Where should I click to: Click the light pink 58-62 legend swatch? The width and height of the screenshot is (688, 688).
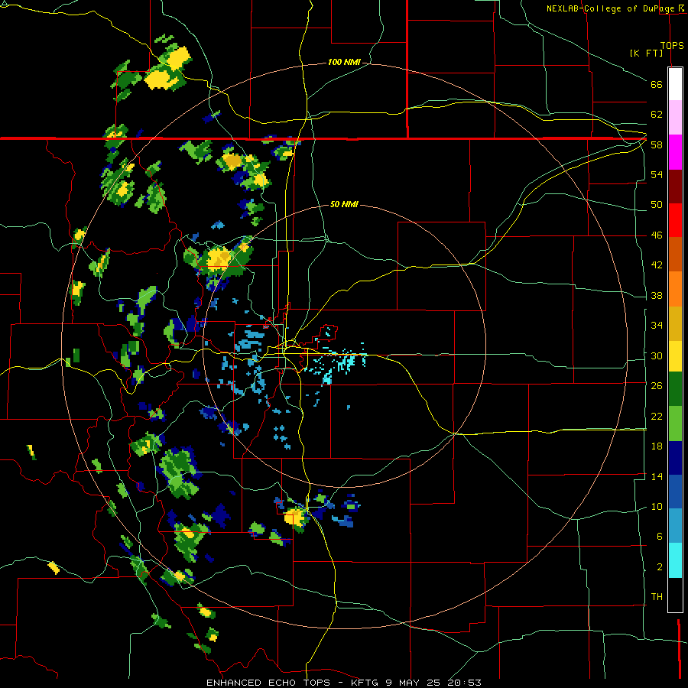pos(675,118)
